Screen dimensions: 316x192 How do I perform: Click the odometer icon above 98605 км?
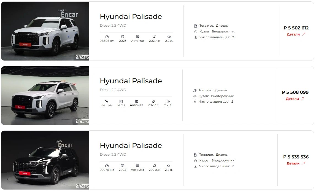pyautogui.click(x=107, y=37)
